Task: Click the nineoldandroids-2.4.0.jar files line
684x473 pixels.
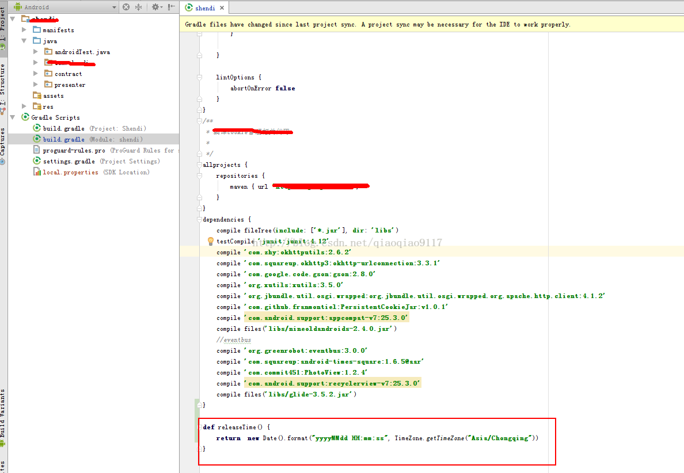Action: coord(307,329)
